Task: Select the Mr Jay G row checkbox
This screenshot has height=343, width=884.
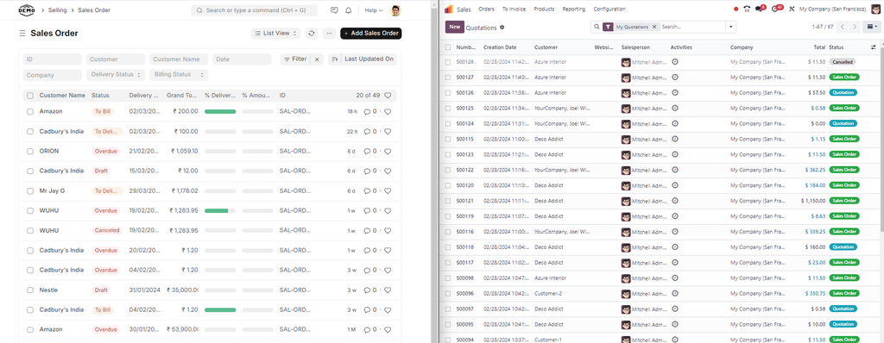Action: tap(30, 191)
